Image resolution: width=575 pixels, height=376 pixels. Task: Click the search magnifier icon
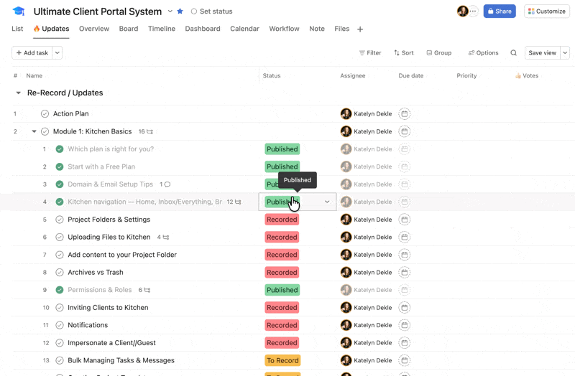(513, 53)
